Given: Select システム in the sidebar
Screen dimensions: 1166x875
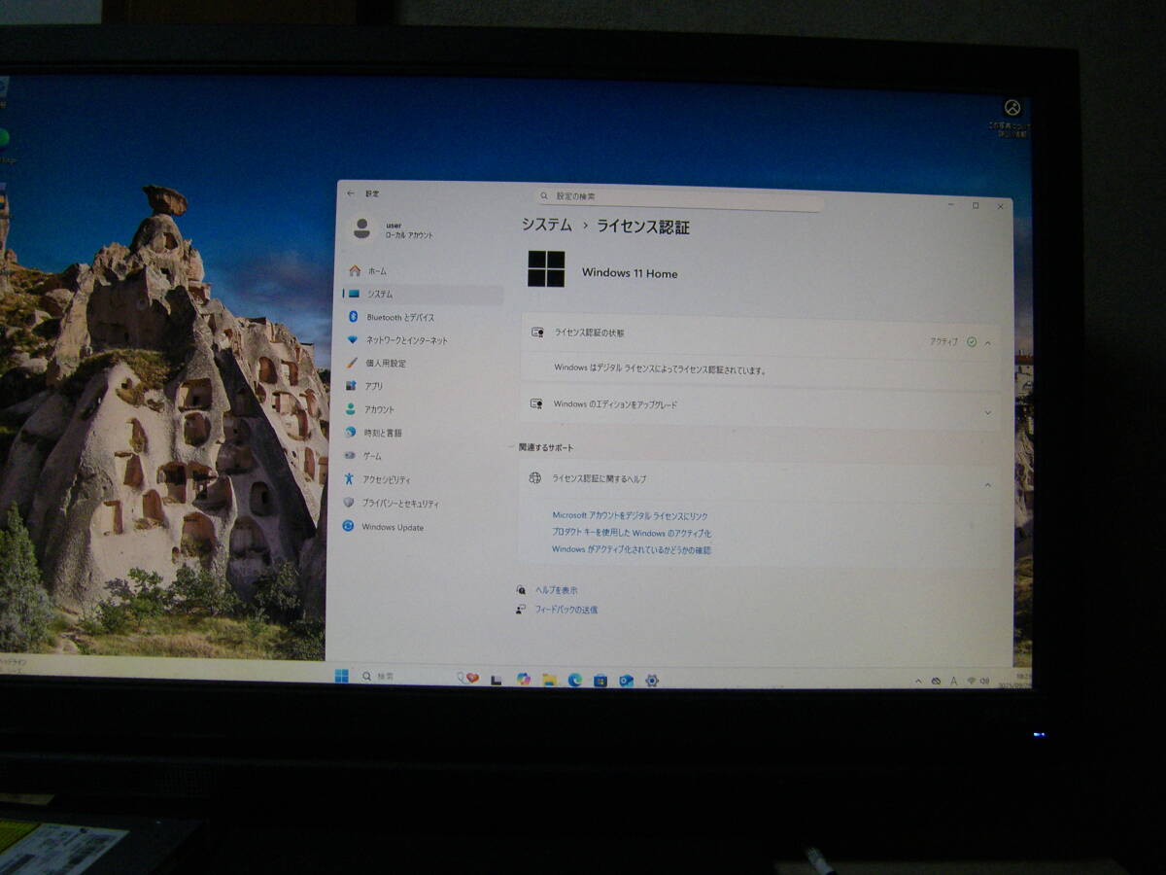Looking at the screenshot, I should tap(423, 294).
